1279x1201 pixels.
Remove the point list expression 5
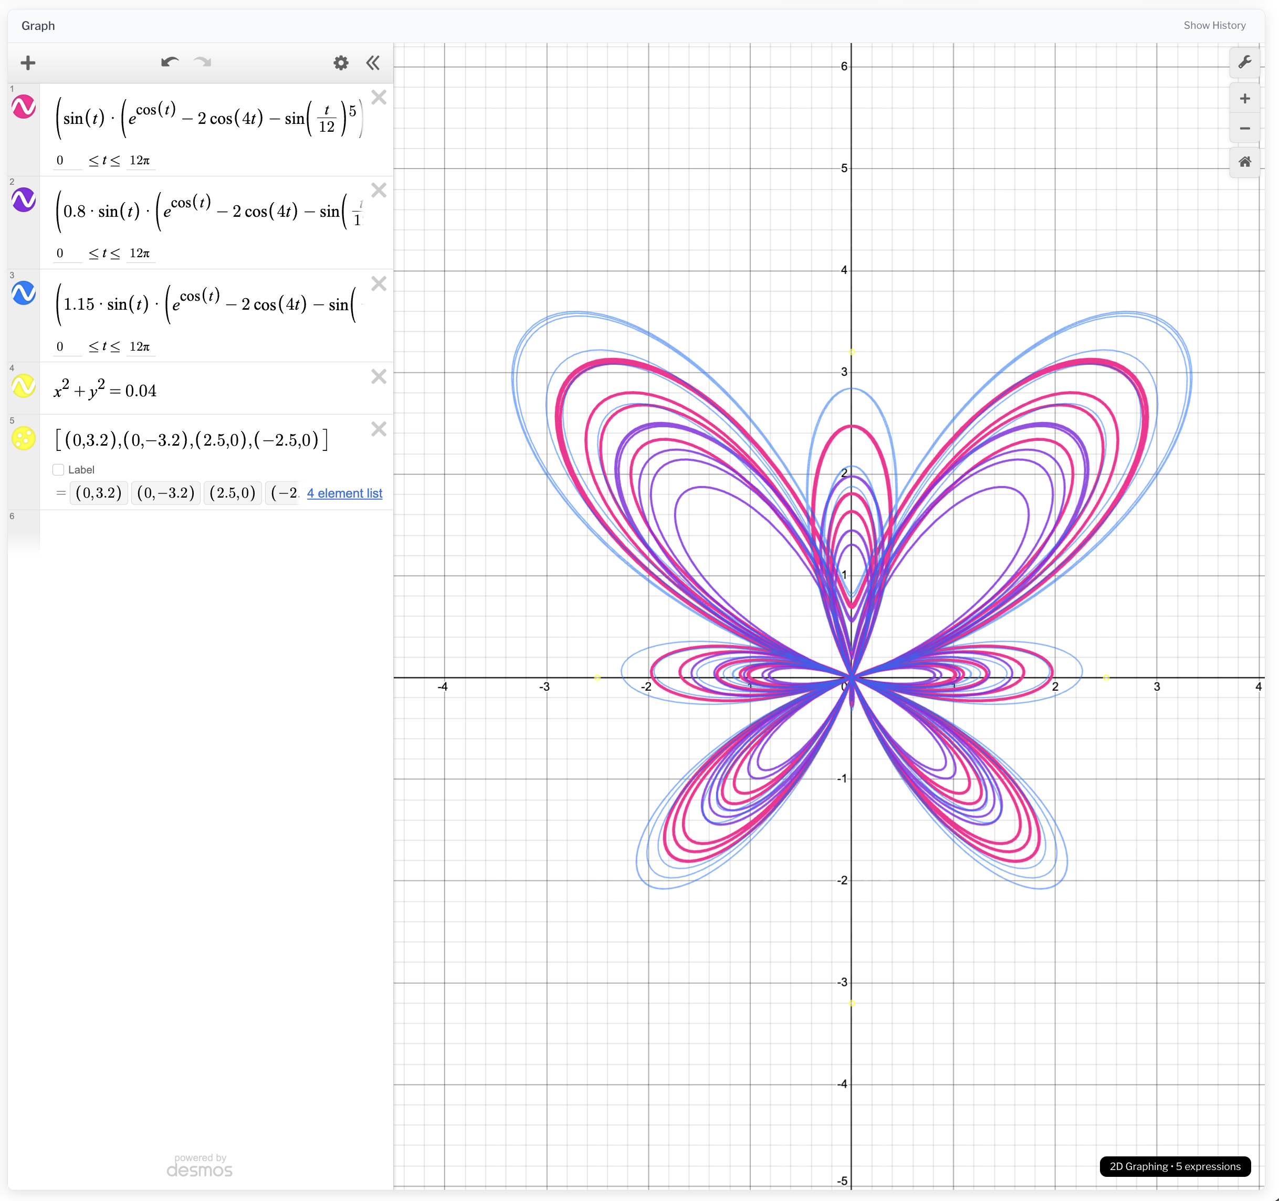[x=379, y=429]
